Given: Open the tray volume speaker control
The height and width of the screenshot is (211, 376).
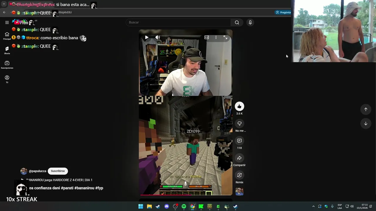Looking at the screenshot, I should pyautogui.click(x=352, y=207).
